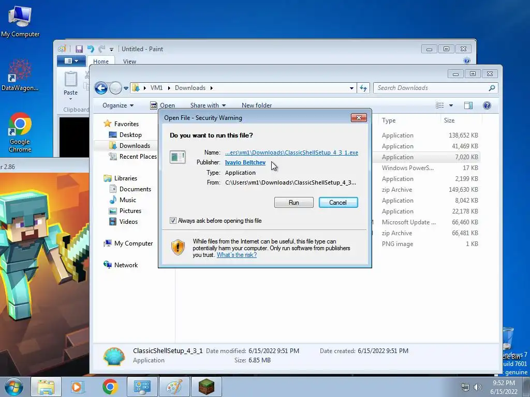
Task: Click the Paint help icon
Action: pyautogui.click(x=467, y=60)
